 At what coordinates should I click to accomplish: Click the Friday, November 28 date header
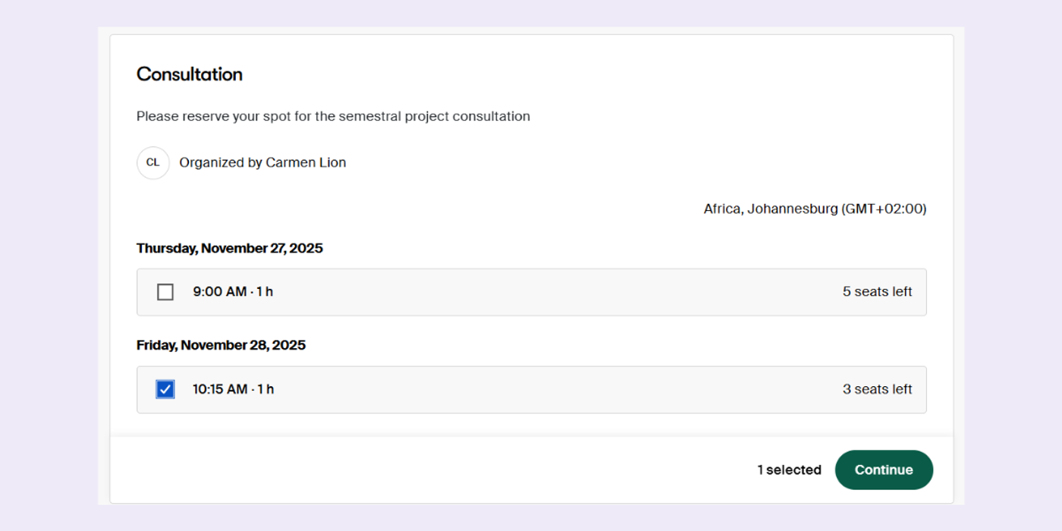221,344
